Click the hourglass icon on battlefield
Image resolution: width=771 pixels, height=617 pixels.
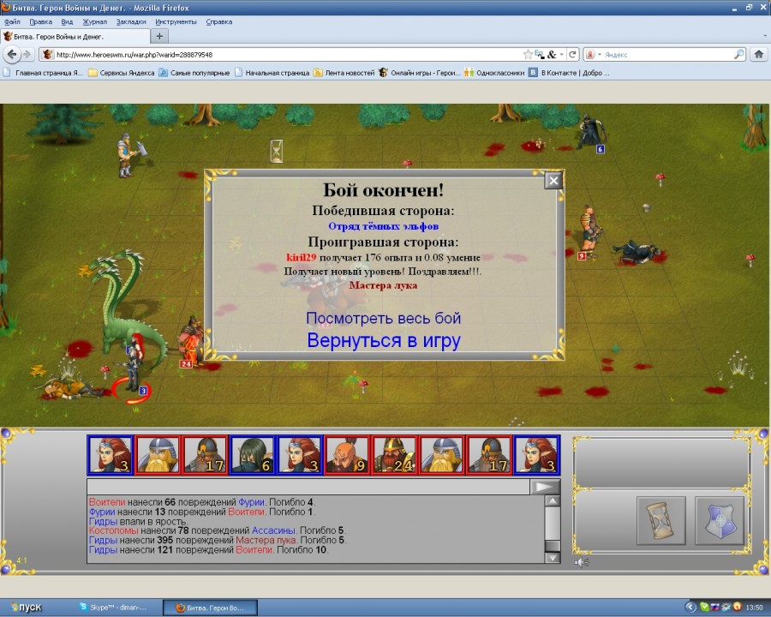[277, 151]
